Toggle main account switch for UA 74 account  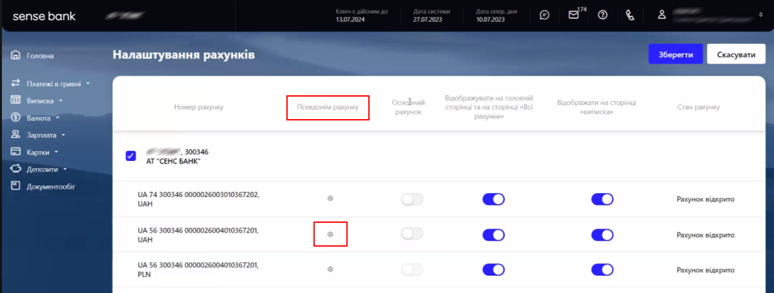pos(412,200)
